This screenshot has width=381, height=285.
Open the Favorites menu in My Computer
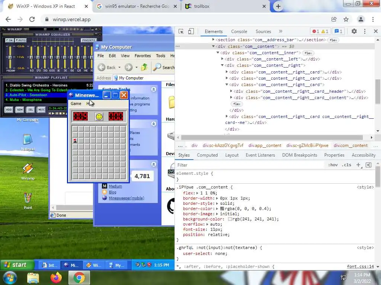[x=143, y=56]
